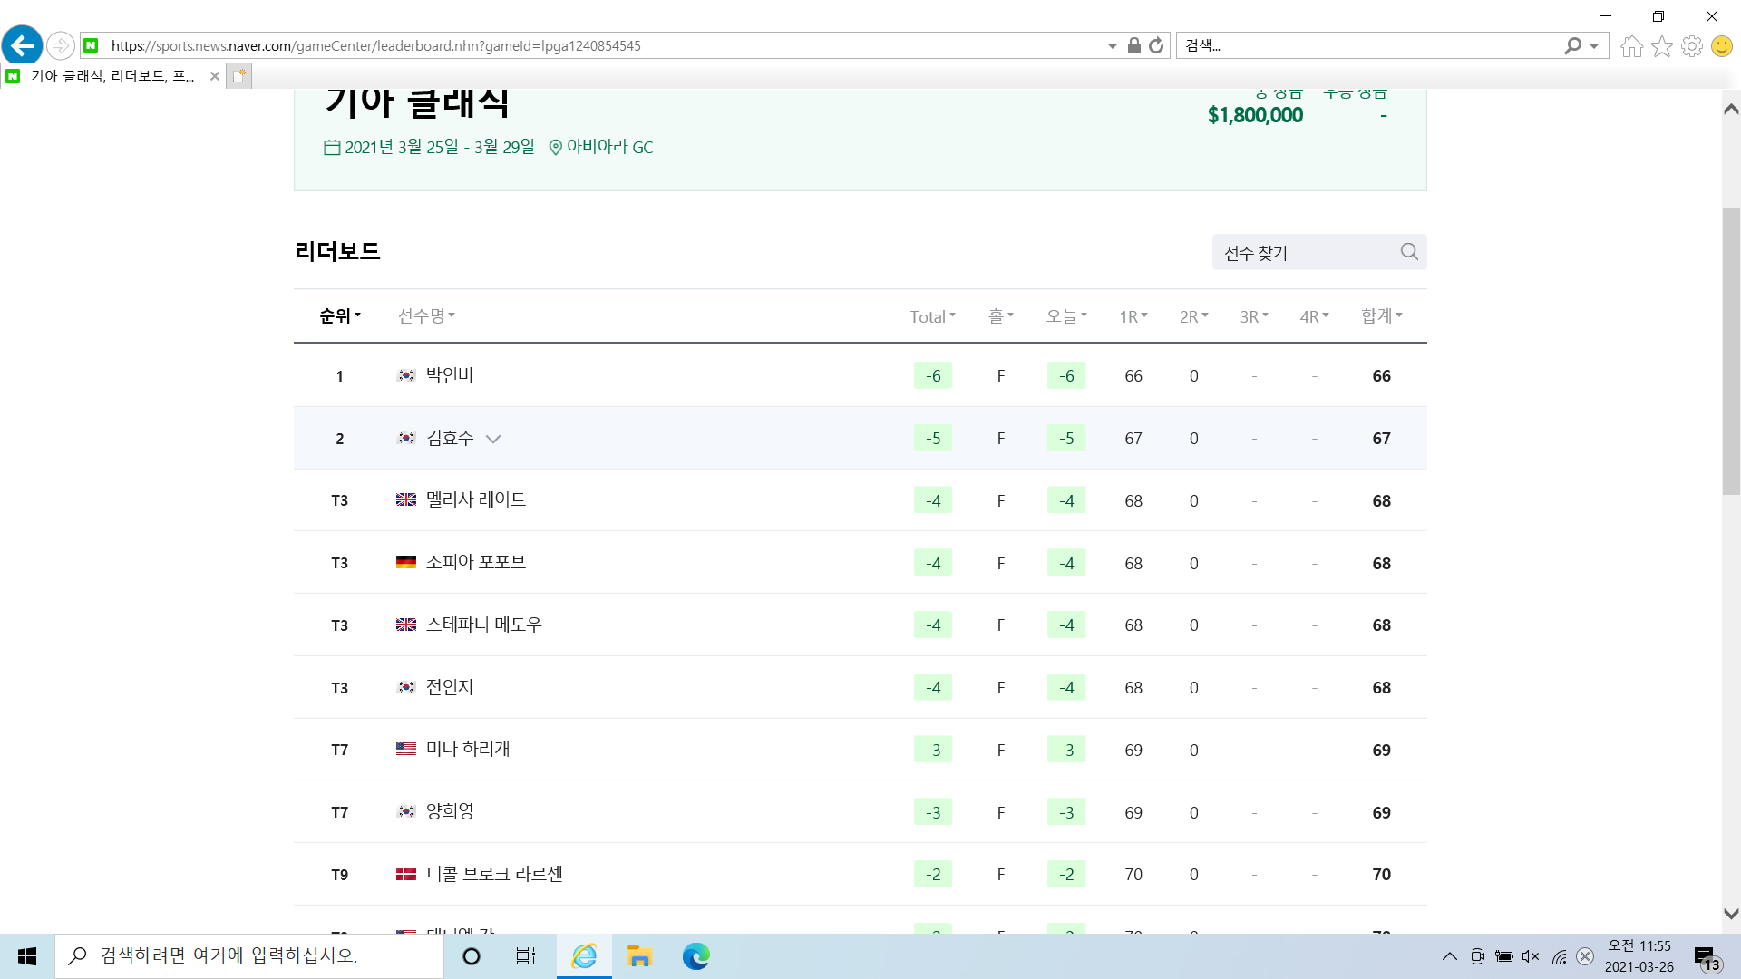Screen dimensions: 1741x979
Task: Click player name 미나 하리개
Action: point(468,749)
